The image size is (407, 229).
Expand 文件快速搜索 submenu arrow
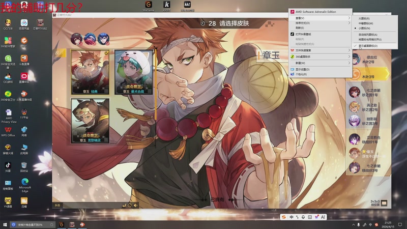pyautogui.click(x=349, y=50)
